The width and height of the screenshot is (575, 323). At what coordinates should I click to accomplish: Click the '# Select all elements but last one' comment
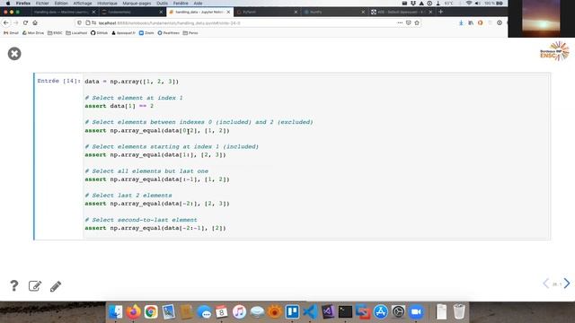click(146, 171)
